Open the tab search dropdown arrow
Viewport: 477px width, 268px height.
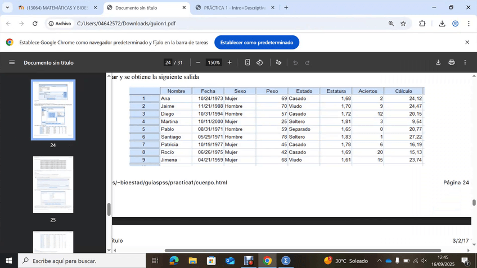[7, 8]
